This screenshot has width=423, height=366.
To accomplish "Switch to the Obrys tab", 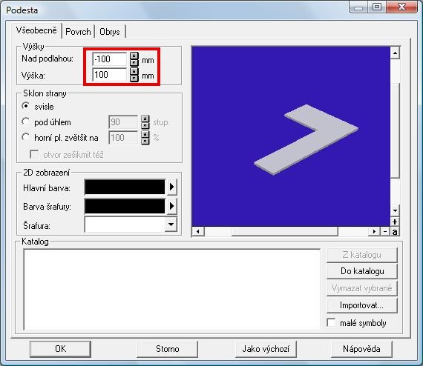I will point(110,32).
